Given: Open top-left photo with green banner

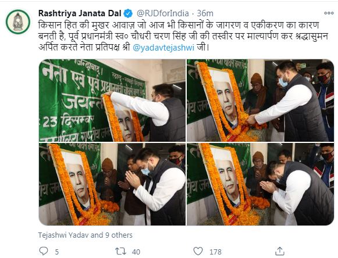Looking at the screenshot, I should (x=112, y=101).
